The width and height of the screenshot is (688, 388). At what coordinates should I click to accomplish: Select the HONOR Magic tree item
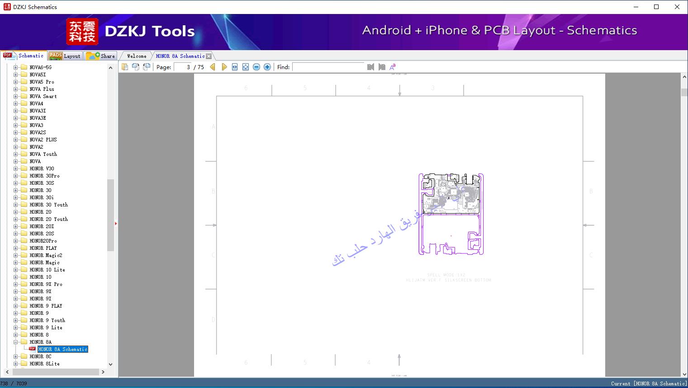44,262
